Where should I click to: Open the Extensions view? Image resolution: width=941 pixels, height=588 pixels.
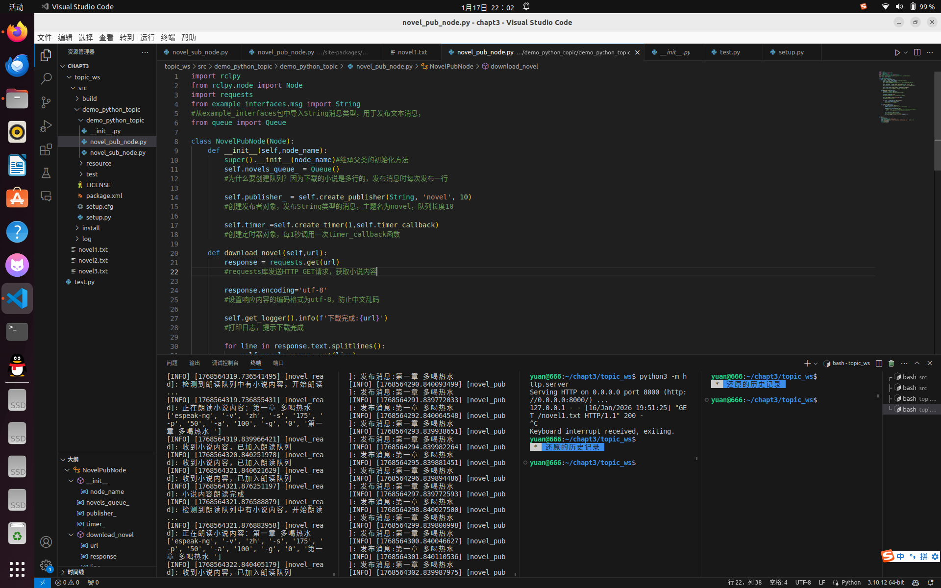pos(46,149)
